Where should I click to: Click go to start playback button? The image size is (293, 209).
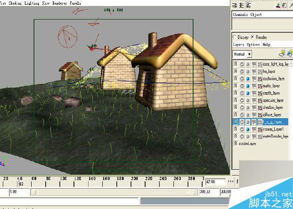pyautogui.click(x=231, y=181)
